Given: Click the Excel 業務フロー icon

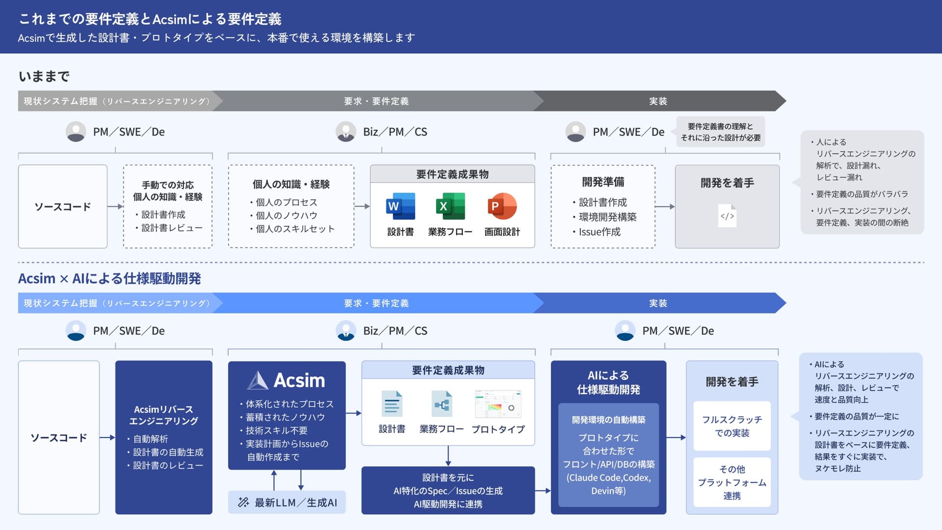Looking at the screenshot, I should click(x=450, y=207).
